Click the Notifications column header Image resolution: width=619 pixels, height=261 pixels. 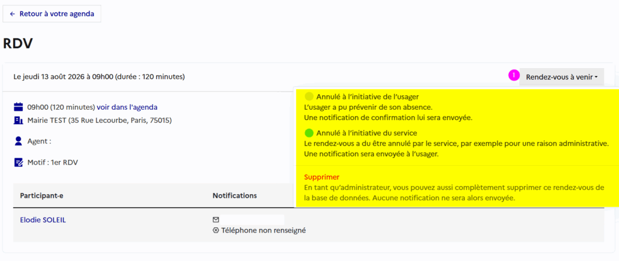pyautogui.click(x=235, y=196)
